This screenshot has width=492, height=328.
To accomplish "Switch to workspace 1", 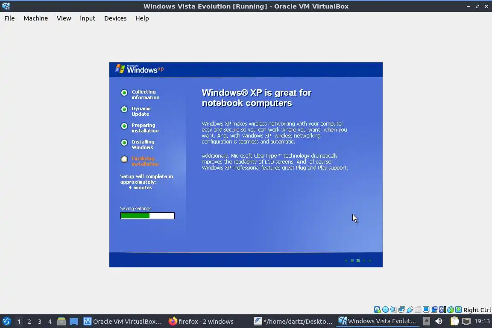I will click(x=19, y=322).
